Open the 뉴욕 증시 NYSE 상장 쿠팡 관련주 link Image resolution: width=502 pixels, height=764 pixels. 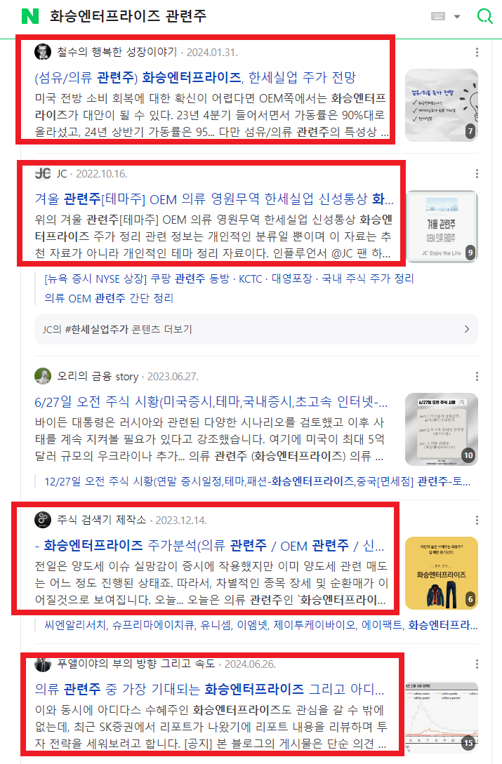pyautogui.click(x=137, y=279)
